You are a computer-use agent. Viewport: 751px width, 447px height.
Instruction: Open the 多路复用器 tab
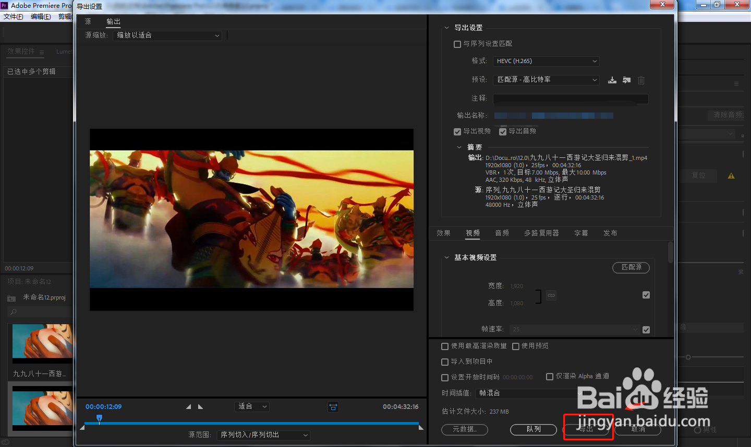click(x=541, y=233)
